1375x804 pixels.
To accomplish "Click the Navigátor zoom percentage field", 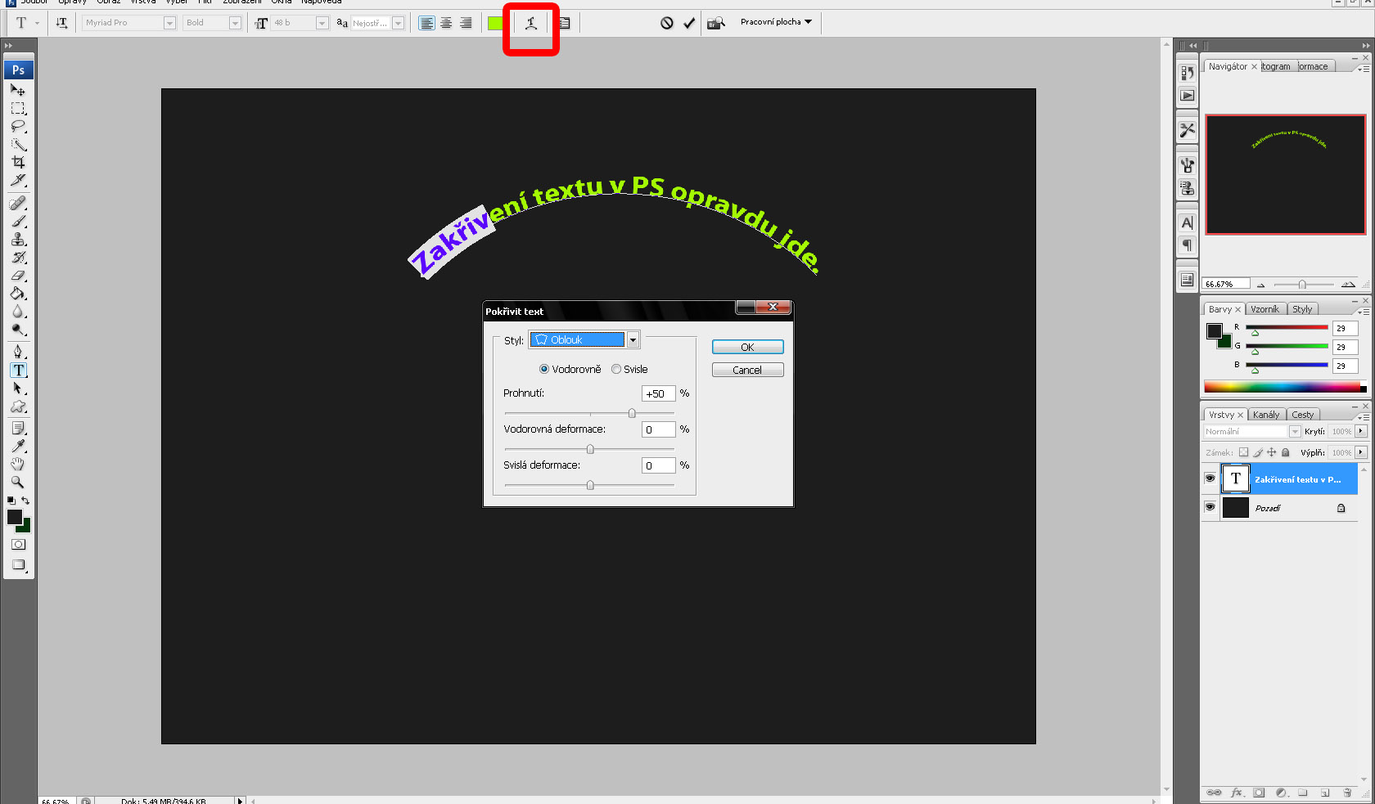I will [x=1225, y=284].
